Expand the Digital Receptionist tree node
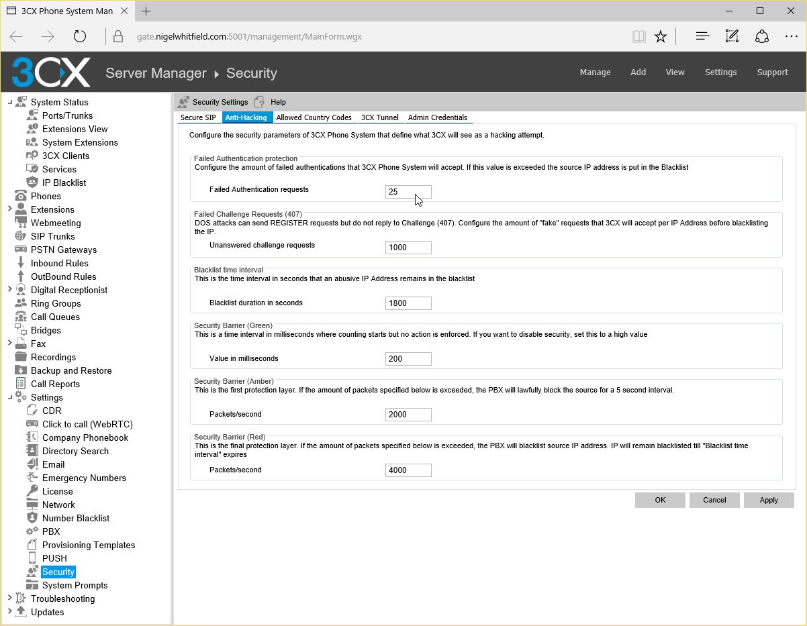 pyautogui.click(x=9, y=290)
